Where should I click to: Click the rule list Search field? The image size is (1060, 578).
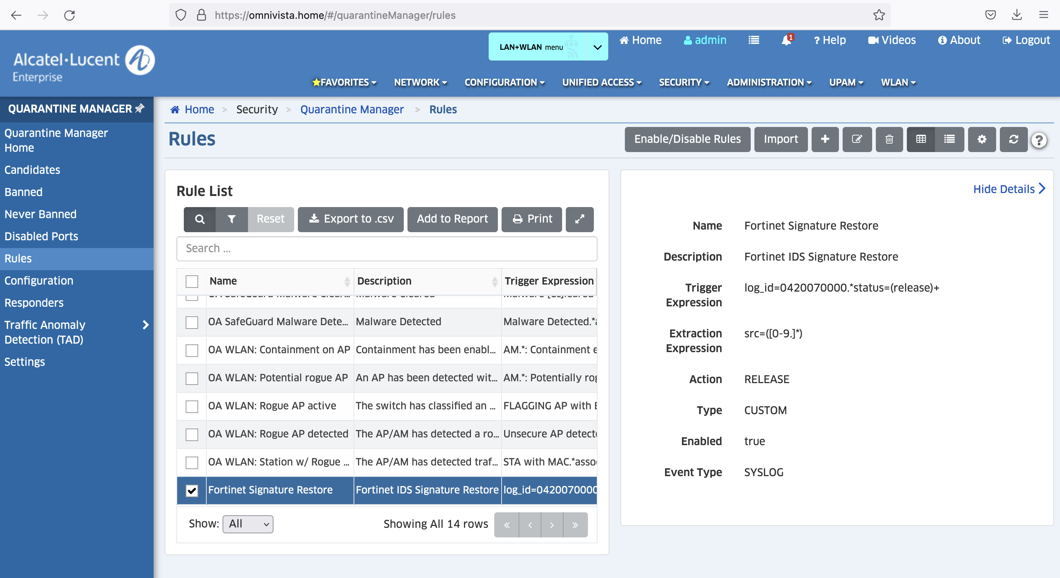(x=386, y=248)
